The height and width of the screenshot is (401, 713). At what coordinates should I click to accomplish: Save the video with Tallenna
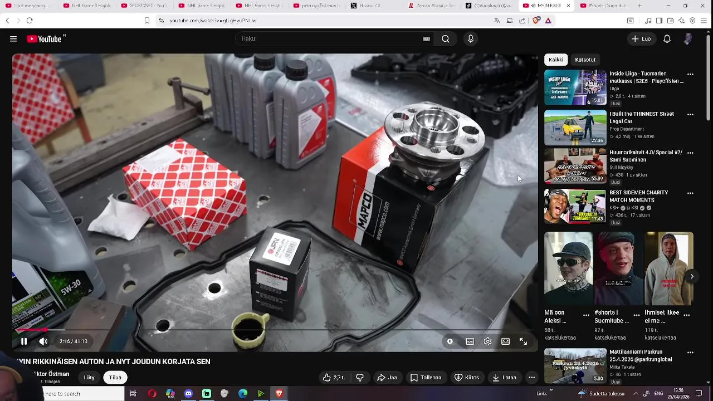[426, 378]
